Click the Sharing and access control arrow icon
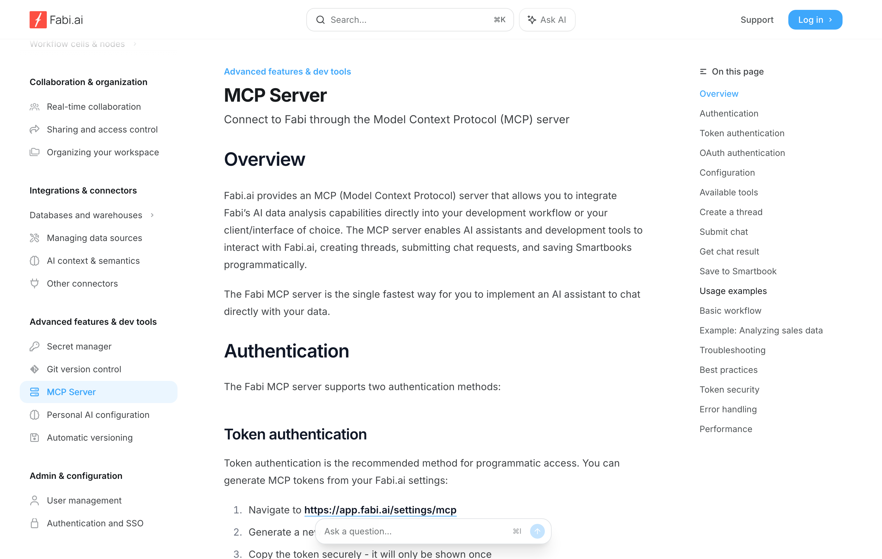 (35, 129)
